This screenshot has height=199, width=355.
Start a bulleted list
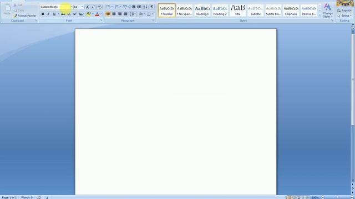pyautogui.click(x=108, y=7)
